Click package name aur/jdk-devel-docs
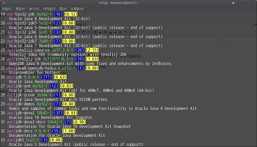This screenshot has height=147, width=257. click(x=26, y=122)
